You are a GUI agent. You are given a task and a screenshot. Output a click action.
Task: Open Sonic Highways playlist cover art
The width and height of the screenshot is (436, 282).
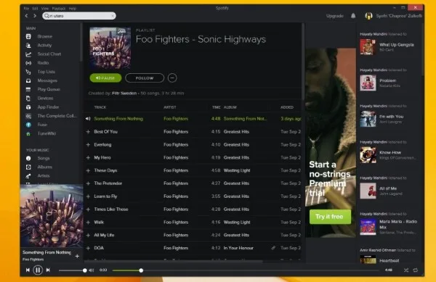pos(110,48)
